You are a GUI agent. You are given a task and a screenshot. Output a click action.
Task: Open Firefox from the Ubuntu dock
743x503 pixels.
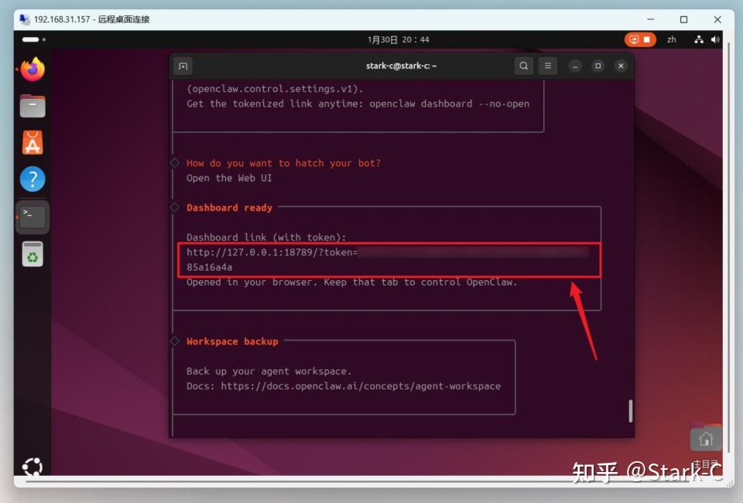click(x=33, y=69)
